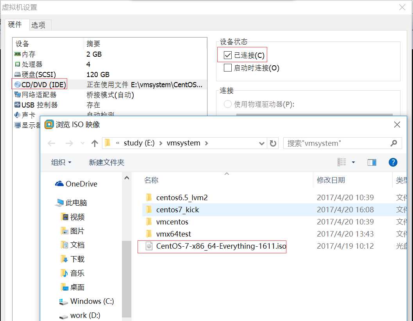Uncheck the 已连接(C) checkbox
The height and width of the screenshot is (321, 413).
click(x=227, y=55)
